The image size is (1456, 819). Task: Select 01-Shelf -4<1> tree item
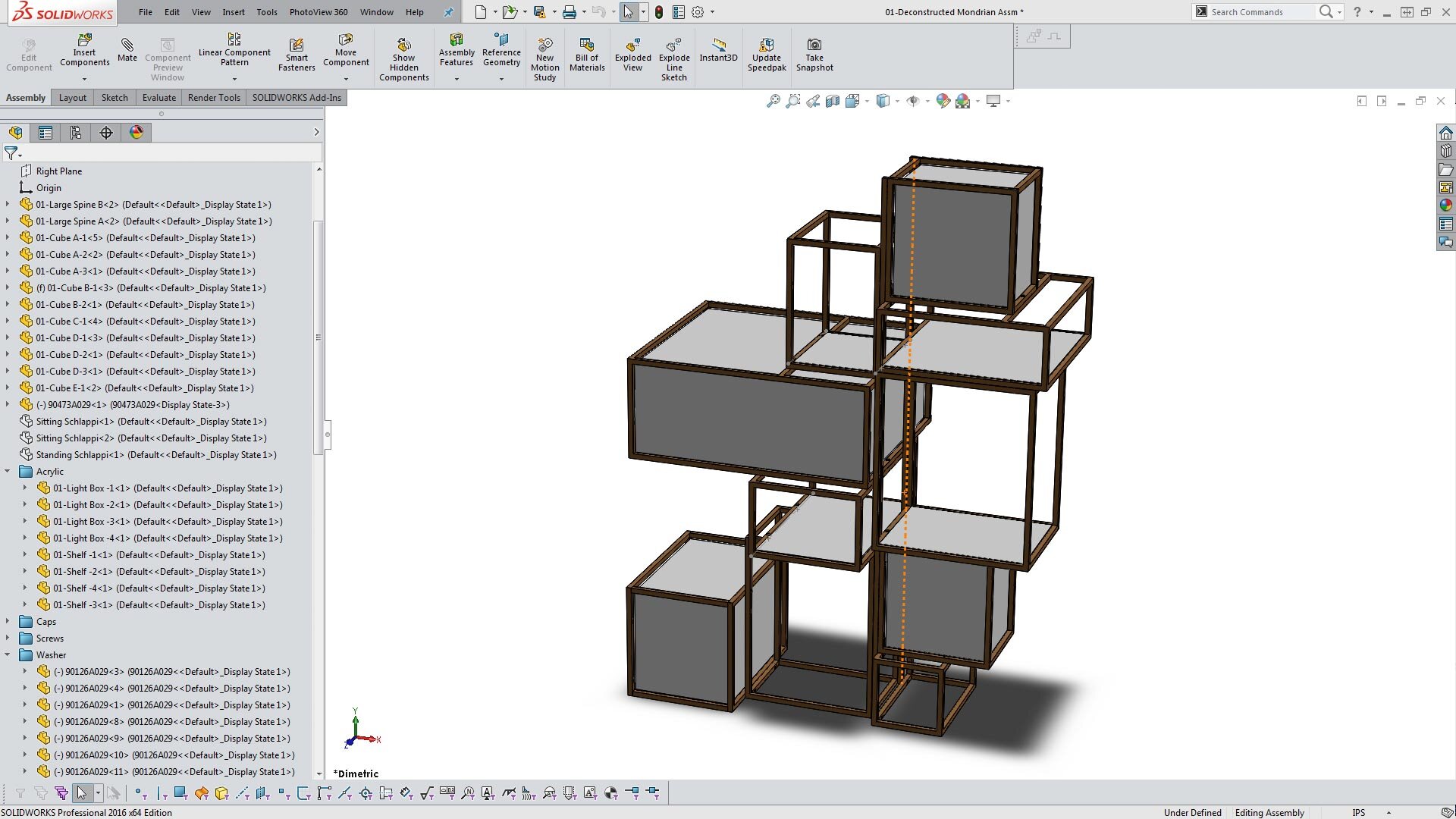coord(158,588)
